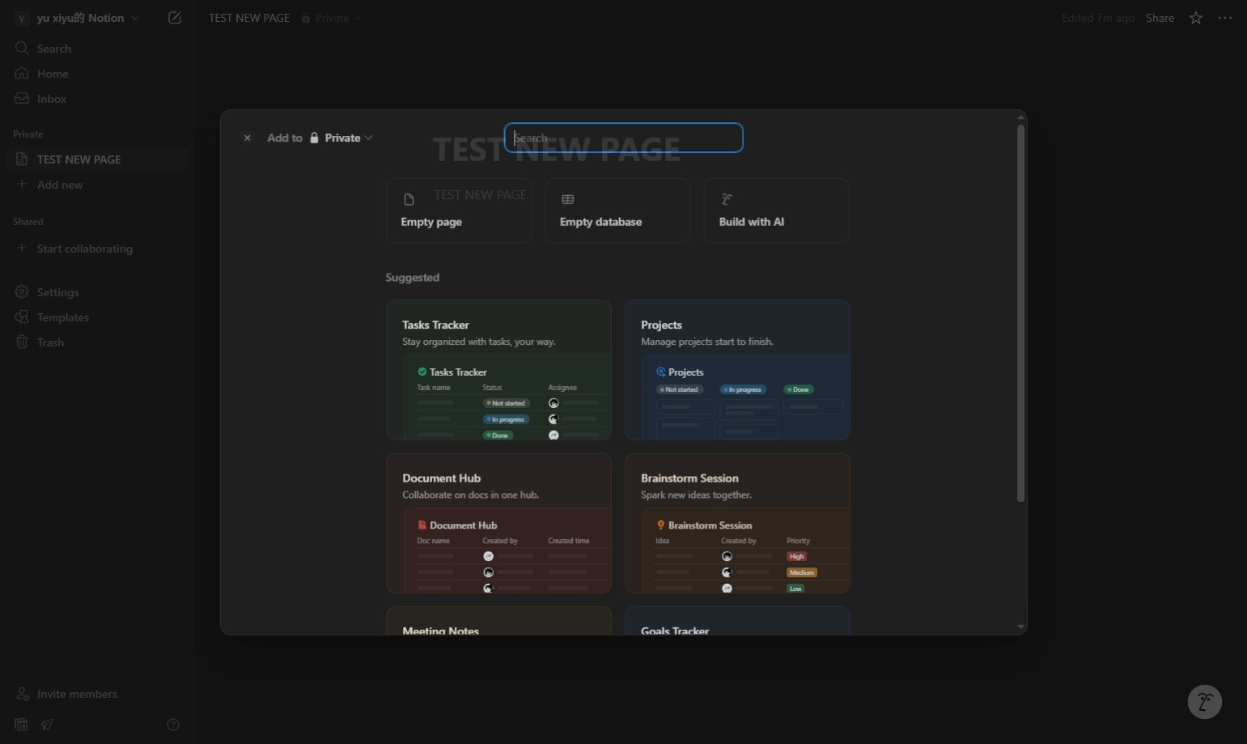Click TEST NEW PAGE breadcrumb title
The image size is (1247, 744).
tap(249, 18)
